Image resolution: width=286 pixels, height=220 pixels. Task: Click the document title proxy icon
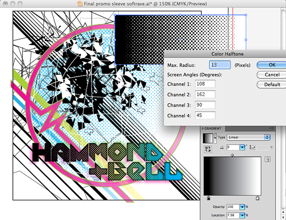click(x=80, y=4)
